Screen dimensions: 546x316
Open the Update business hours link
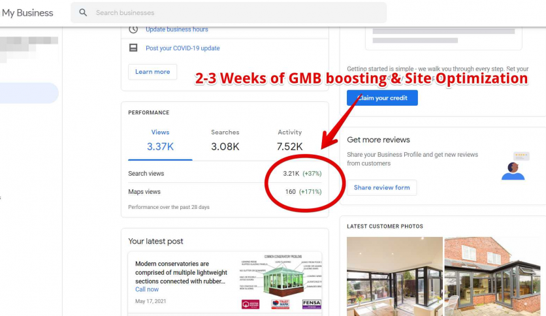tap(176, 29)
